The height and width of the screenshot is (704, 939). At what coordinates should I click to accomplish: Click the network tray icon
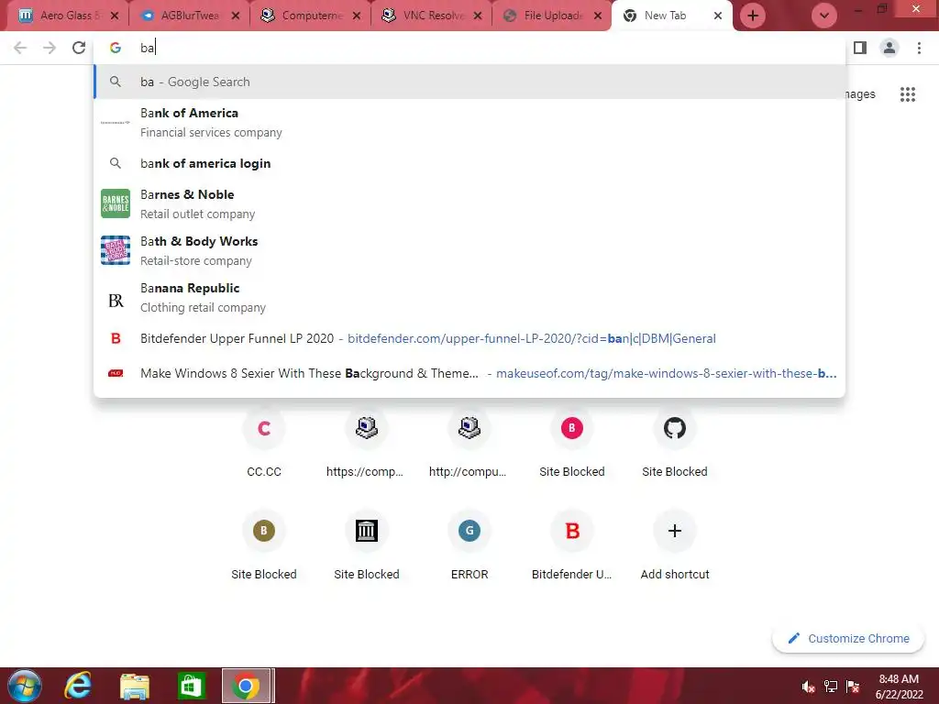pos(831,687)
